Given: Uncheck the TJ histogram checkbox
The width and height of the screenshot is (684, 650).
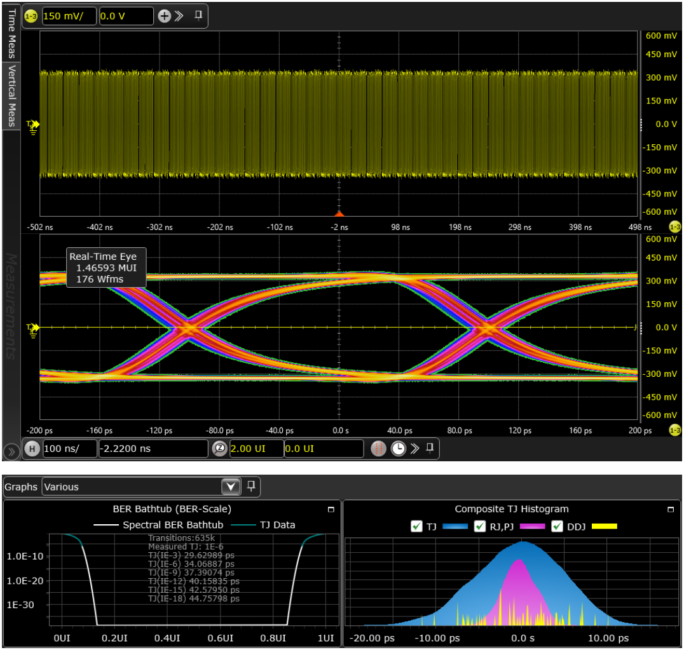Looking at the screenshot, I should click(417, 526).
